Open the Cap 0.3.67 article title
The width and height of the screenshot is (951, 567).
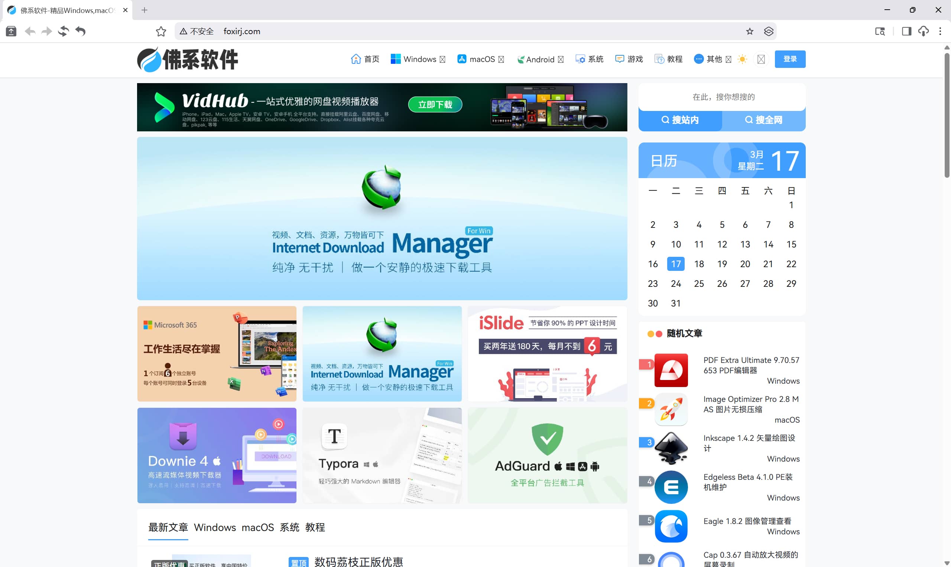pyautogui.click(x=751, y=559)
